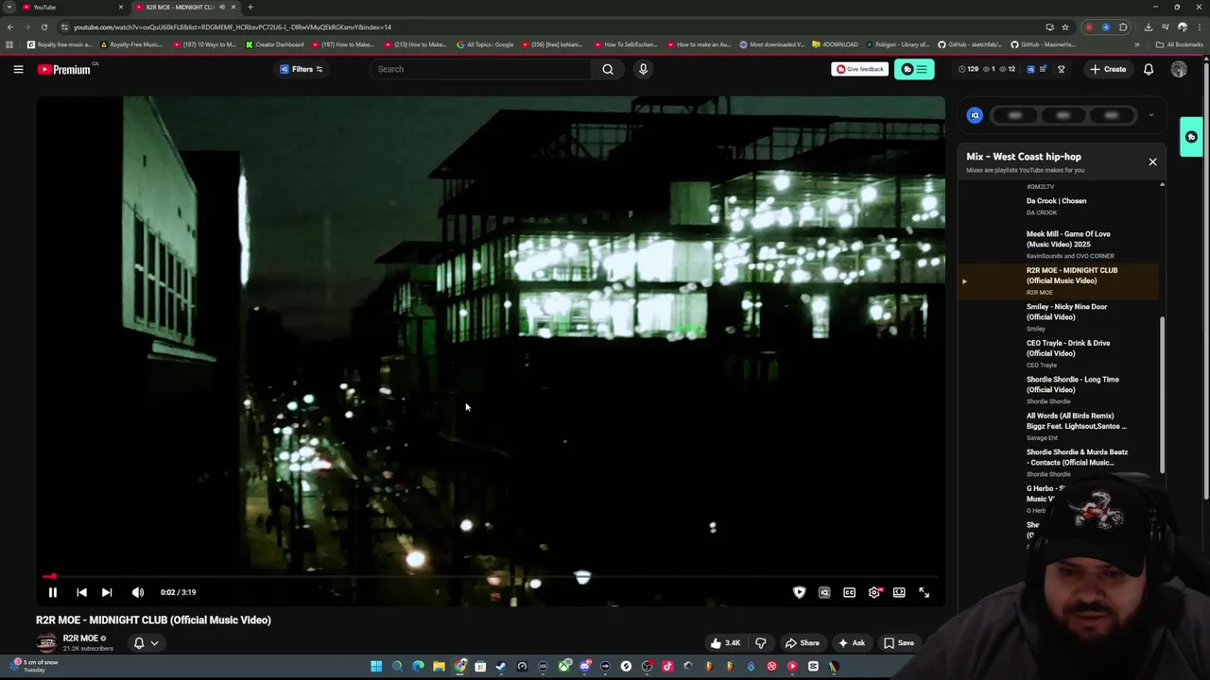
Task: Go to YouTube Premium home logo
Action: click(64, 69)
